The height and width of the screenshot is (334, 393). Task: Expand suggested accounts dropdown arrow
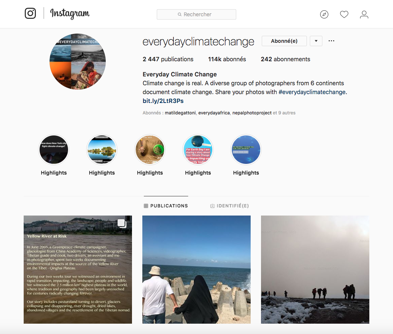coord(316,41)
